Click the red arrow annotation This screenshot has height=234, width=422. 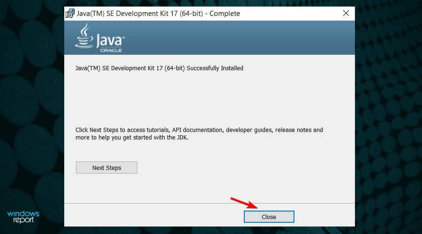coord(244,203)
